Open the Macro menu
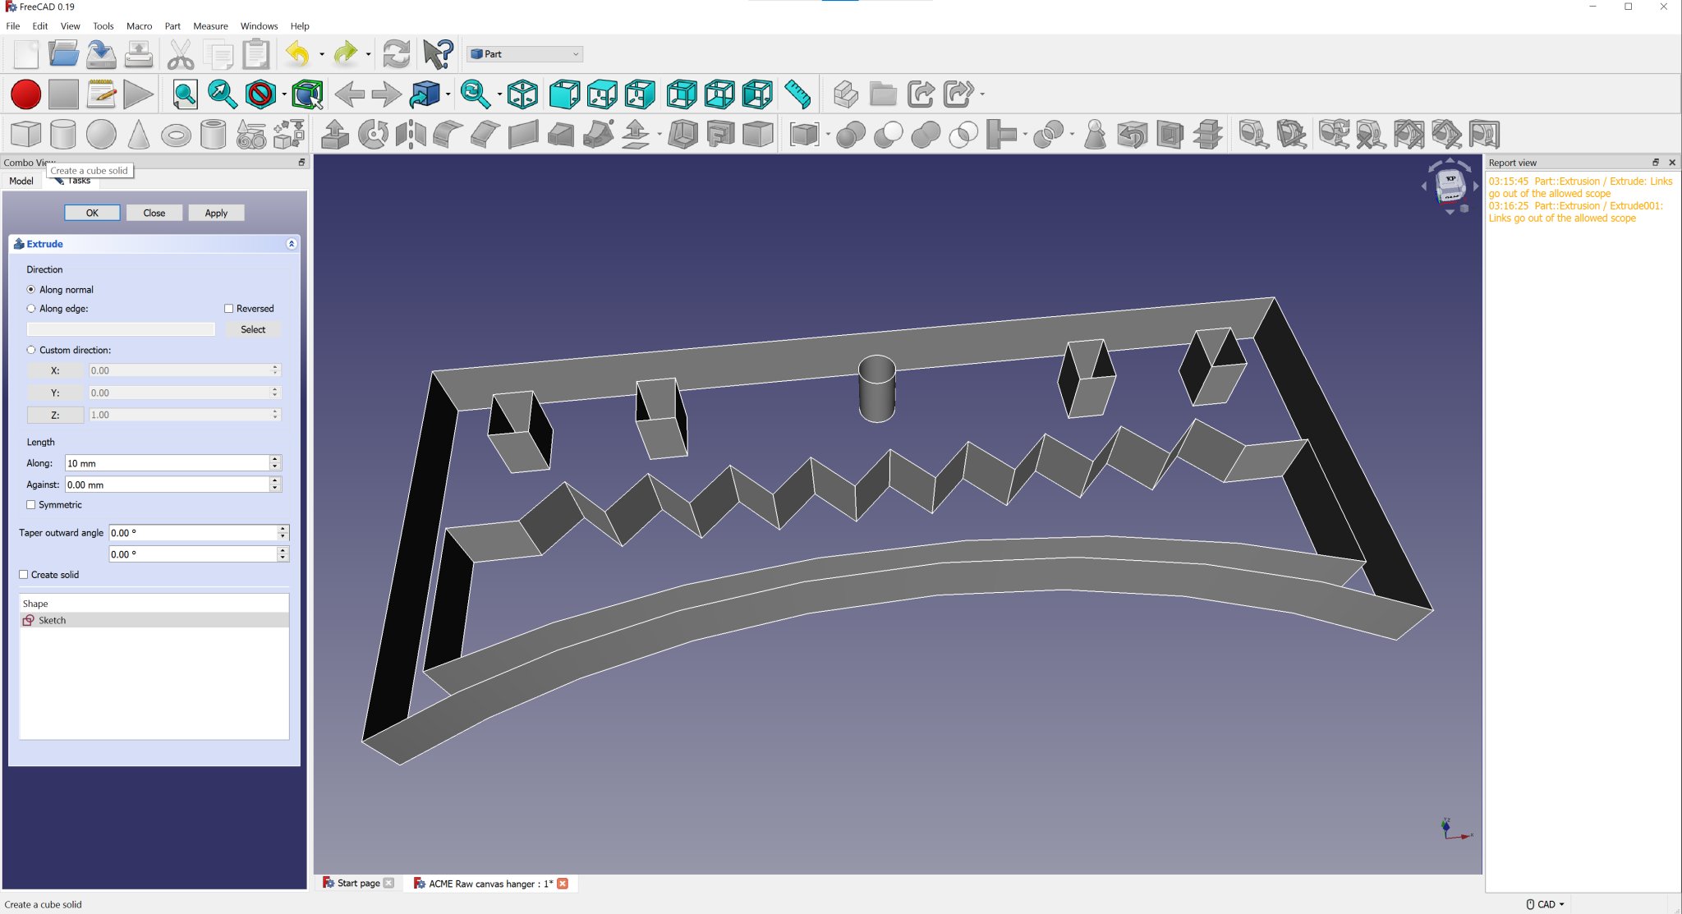The image size is (1682, 914). point(139,26)
